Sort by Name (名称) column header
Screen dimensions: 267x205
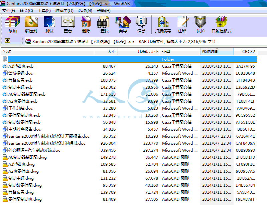(47, 51)
